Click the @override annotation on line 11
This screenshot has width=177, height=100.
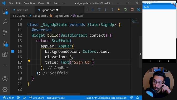(41, 30)
